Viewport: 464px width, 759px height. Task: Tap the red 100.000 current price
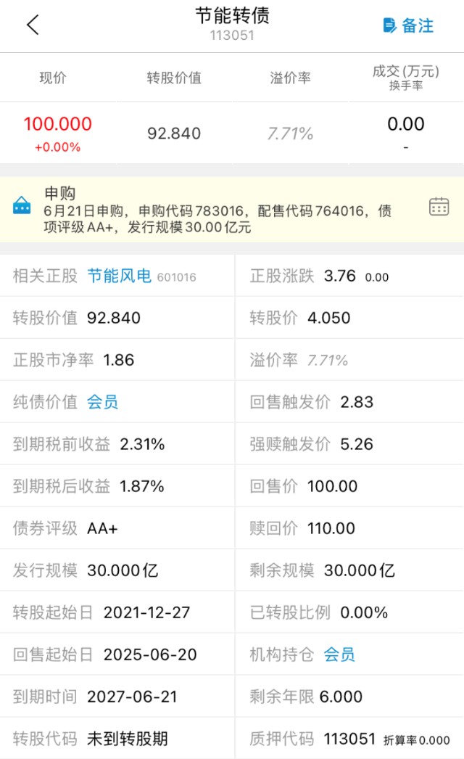57,124
